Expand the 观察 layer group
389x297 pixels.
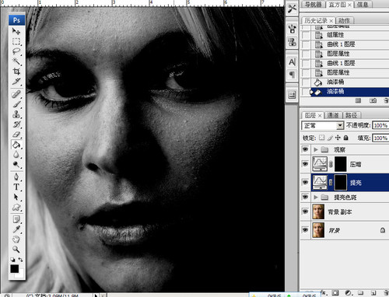[x=316, y=149]
